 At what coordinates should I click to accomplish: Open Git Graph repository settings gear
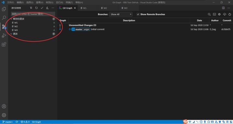point(219,14)
